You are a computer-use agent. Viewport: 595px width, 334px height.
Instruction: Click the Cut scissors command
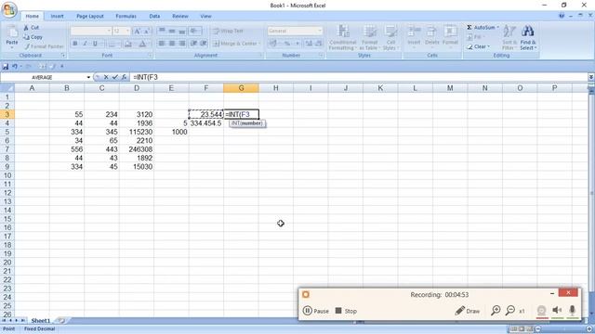click(x=31, y=28)
